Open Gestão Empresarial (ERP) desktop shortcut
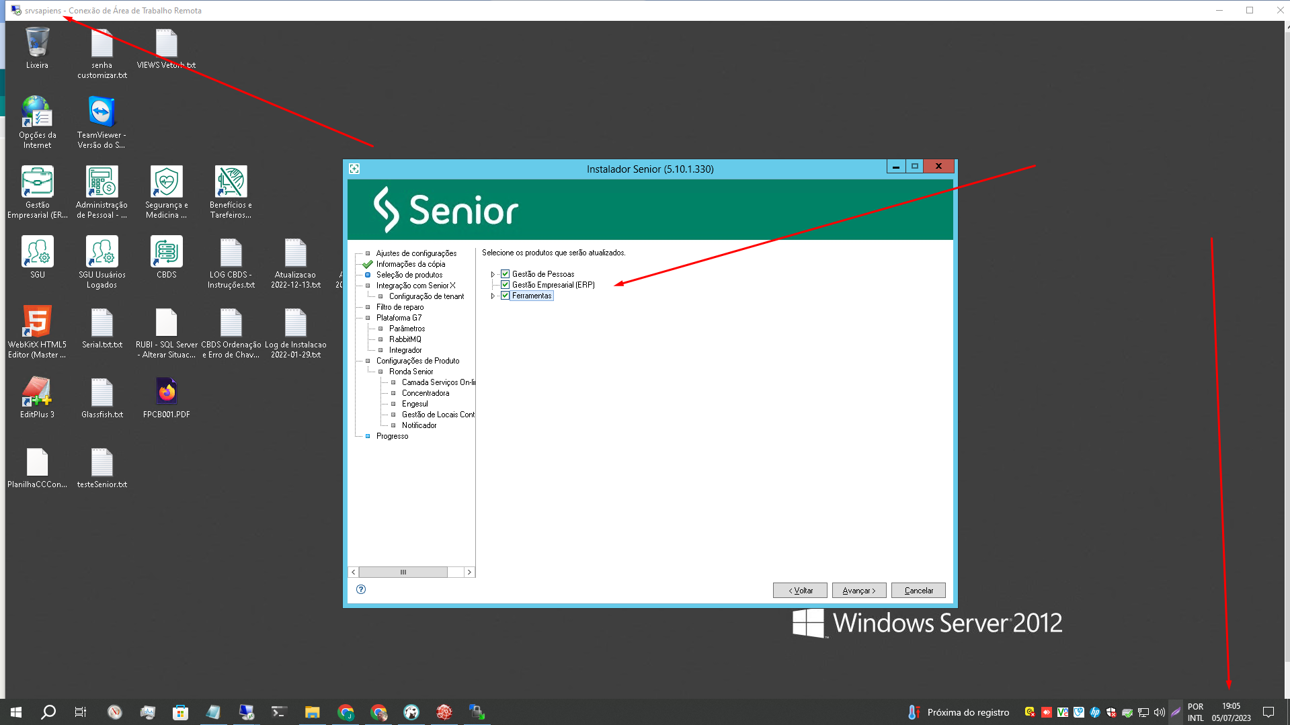The height and width of the screenshot is (725, 1290). pos(38,192)
